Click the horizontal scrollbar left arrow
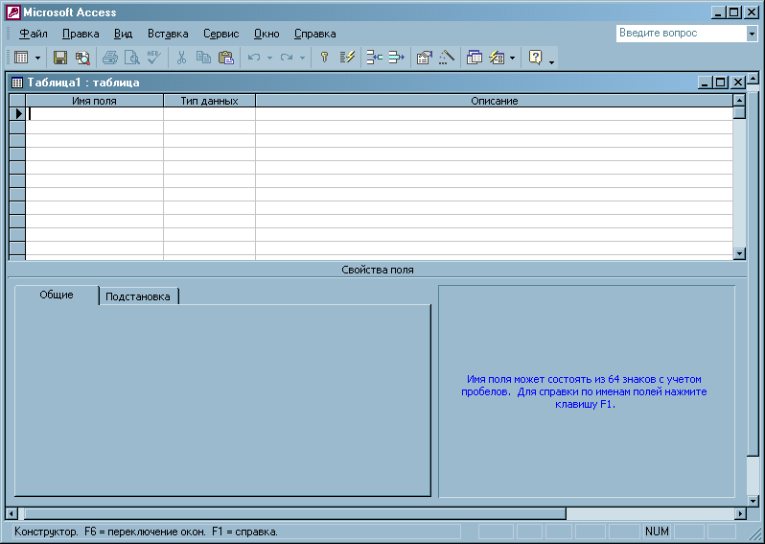The height and width of the screenshot is (544, 765). (x=11, y=513)
